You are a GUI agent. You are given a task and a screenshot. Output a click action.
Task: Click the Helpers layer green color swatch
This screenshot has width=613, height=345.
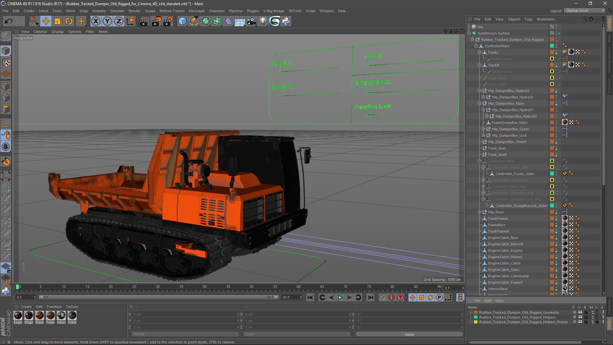click(x=476, y=317)
